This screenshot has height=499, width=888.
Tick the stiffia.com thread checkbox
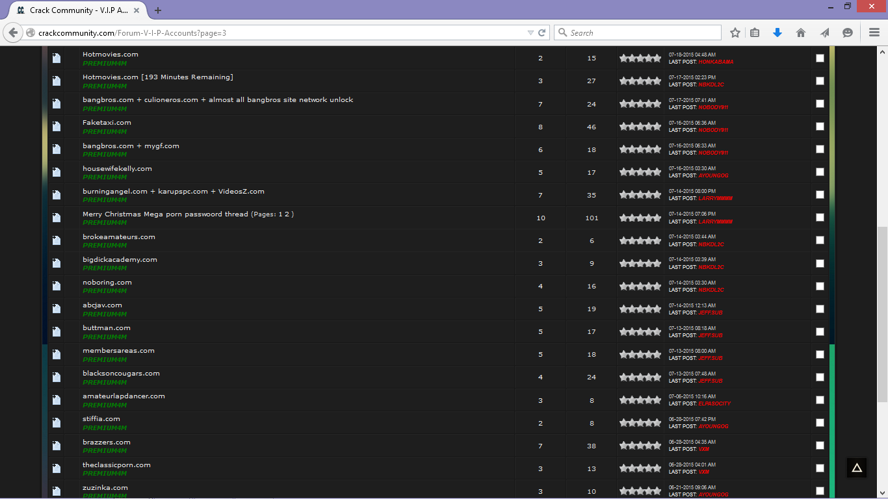coord(820,422)
